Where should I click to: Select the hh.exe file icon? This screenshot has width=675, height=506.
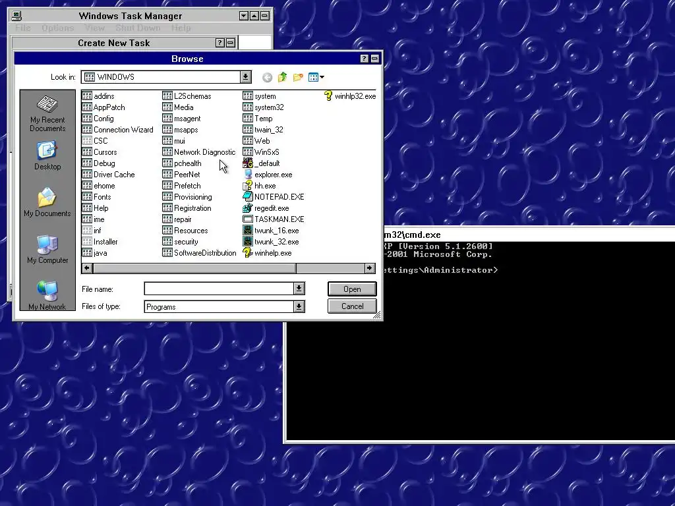248,185
